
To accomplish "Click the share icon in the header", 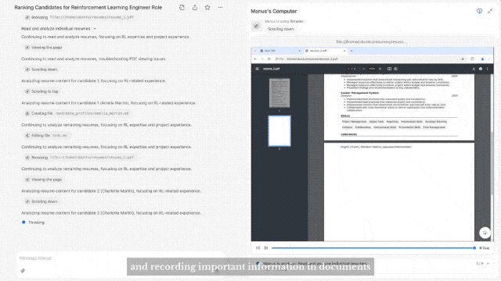I will pos(195,7).
